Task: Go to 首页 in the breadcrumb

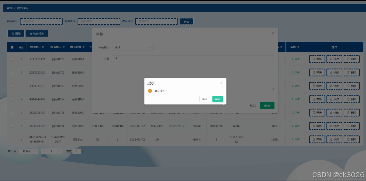Action: [10, 8]
